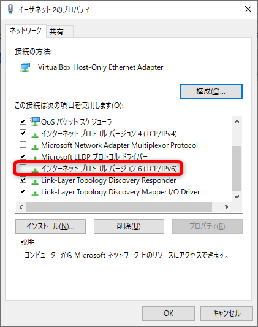Close the イーサネット 2のプロパティ dialog
The image size is (258, 327).
click(248, 9)
